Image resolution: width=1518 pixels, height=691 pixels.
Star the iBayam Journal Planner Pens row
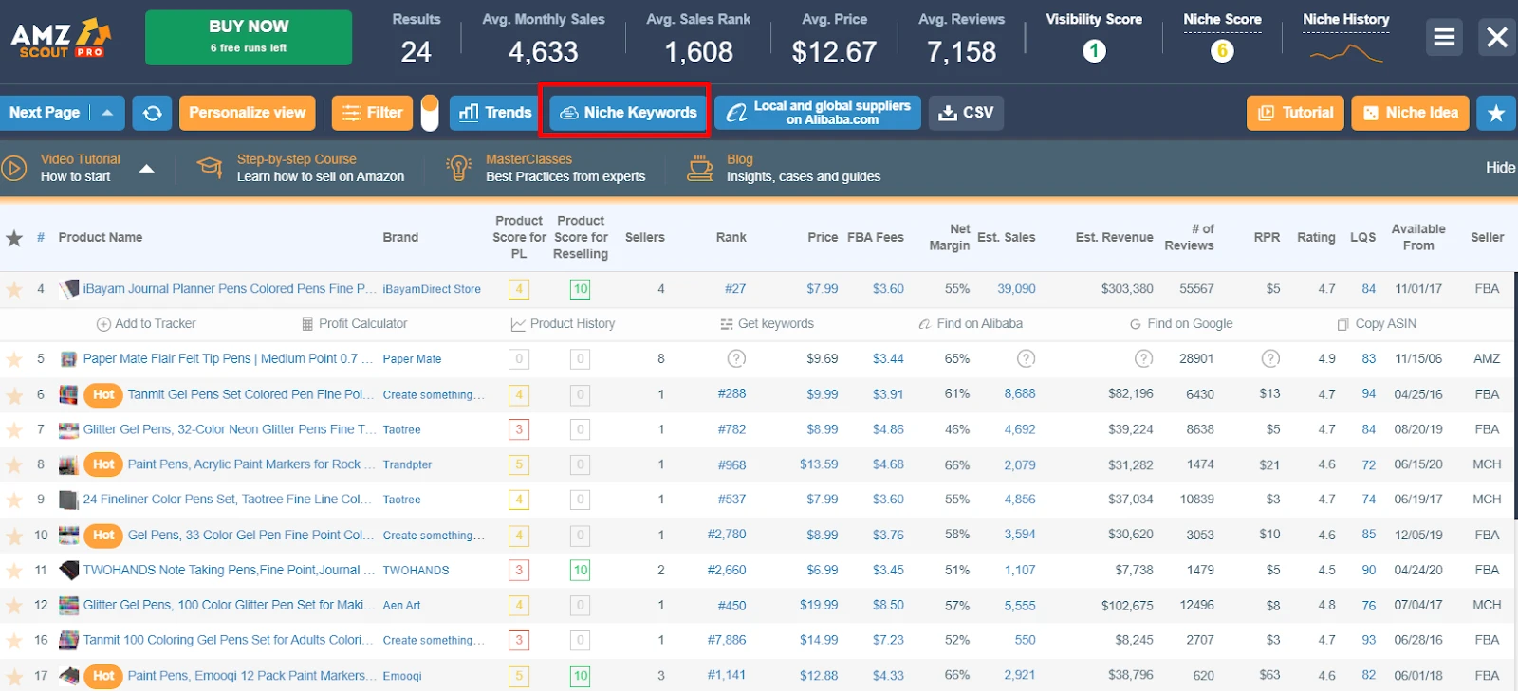[14, 289]
